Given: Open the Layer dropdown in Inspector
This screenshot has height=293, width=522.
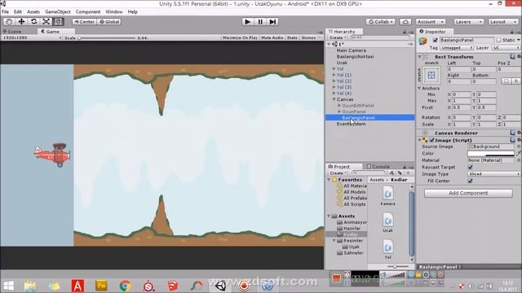Looking at the screenshot, I should 506,48.
